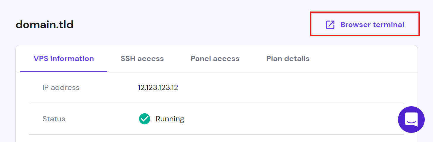Click the Status field label

coord(54,119)
